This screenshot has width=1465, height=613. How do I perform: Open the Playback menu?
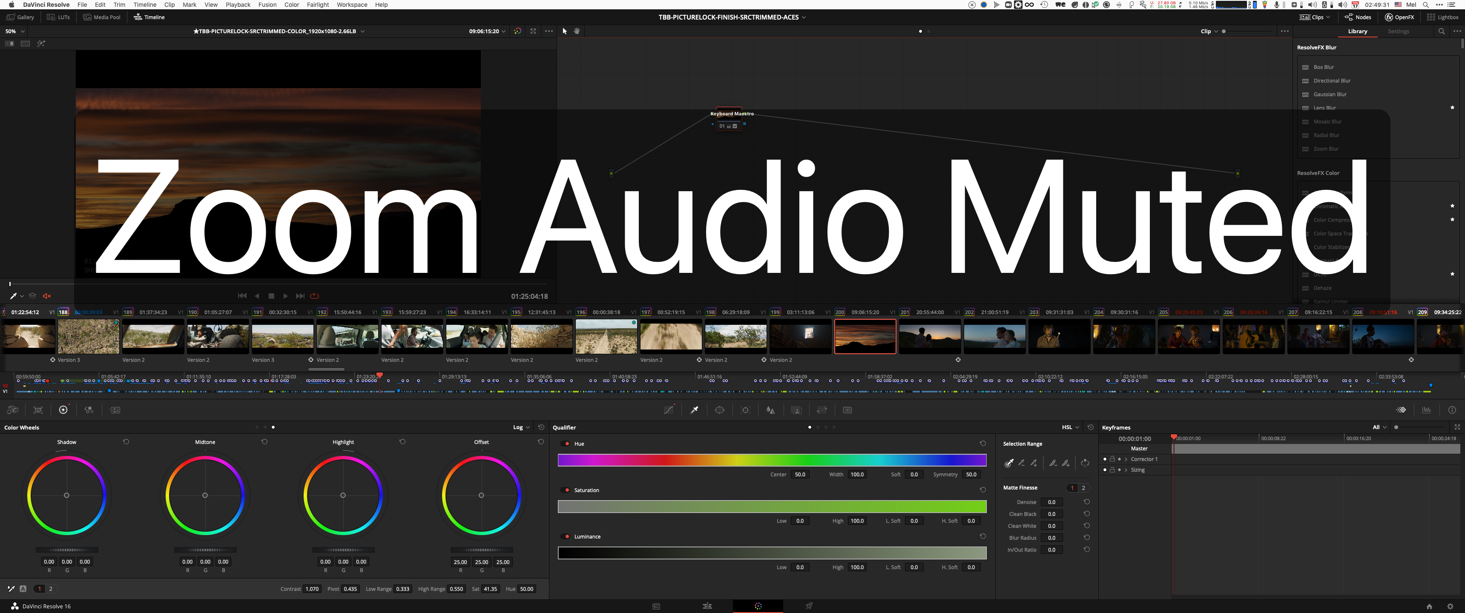point(238,5)
